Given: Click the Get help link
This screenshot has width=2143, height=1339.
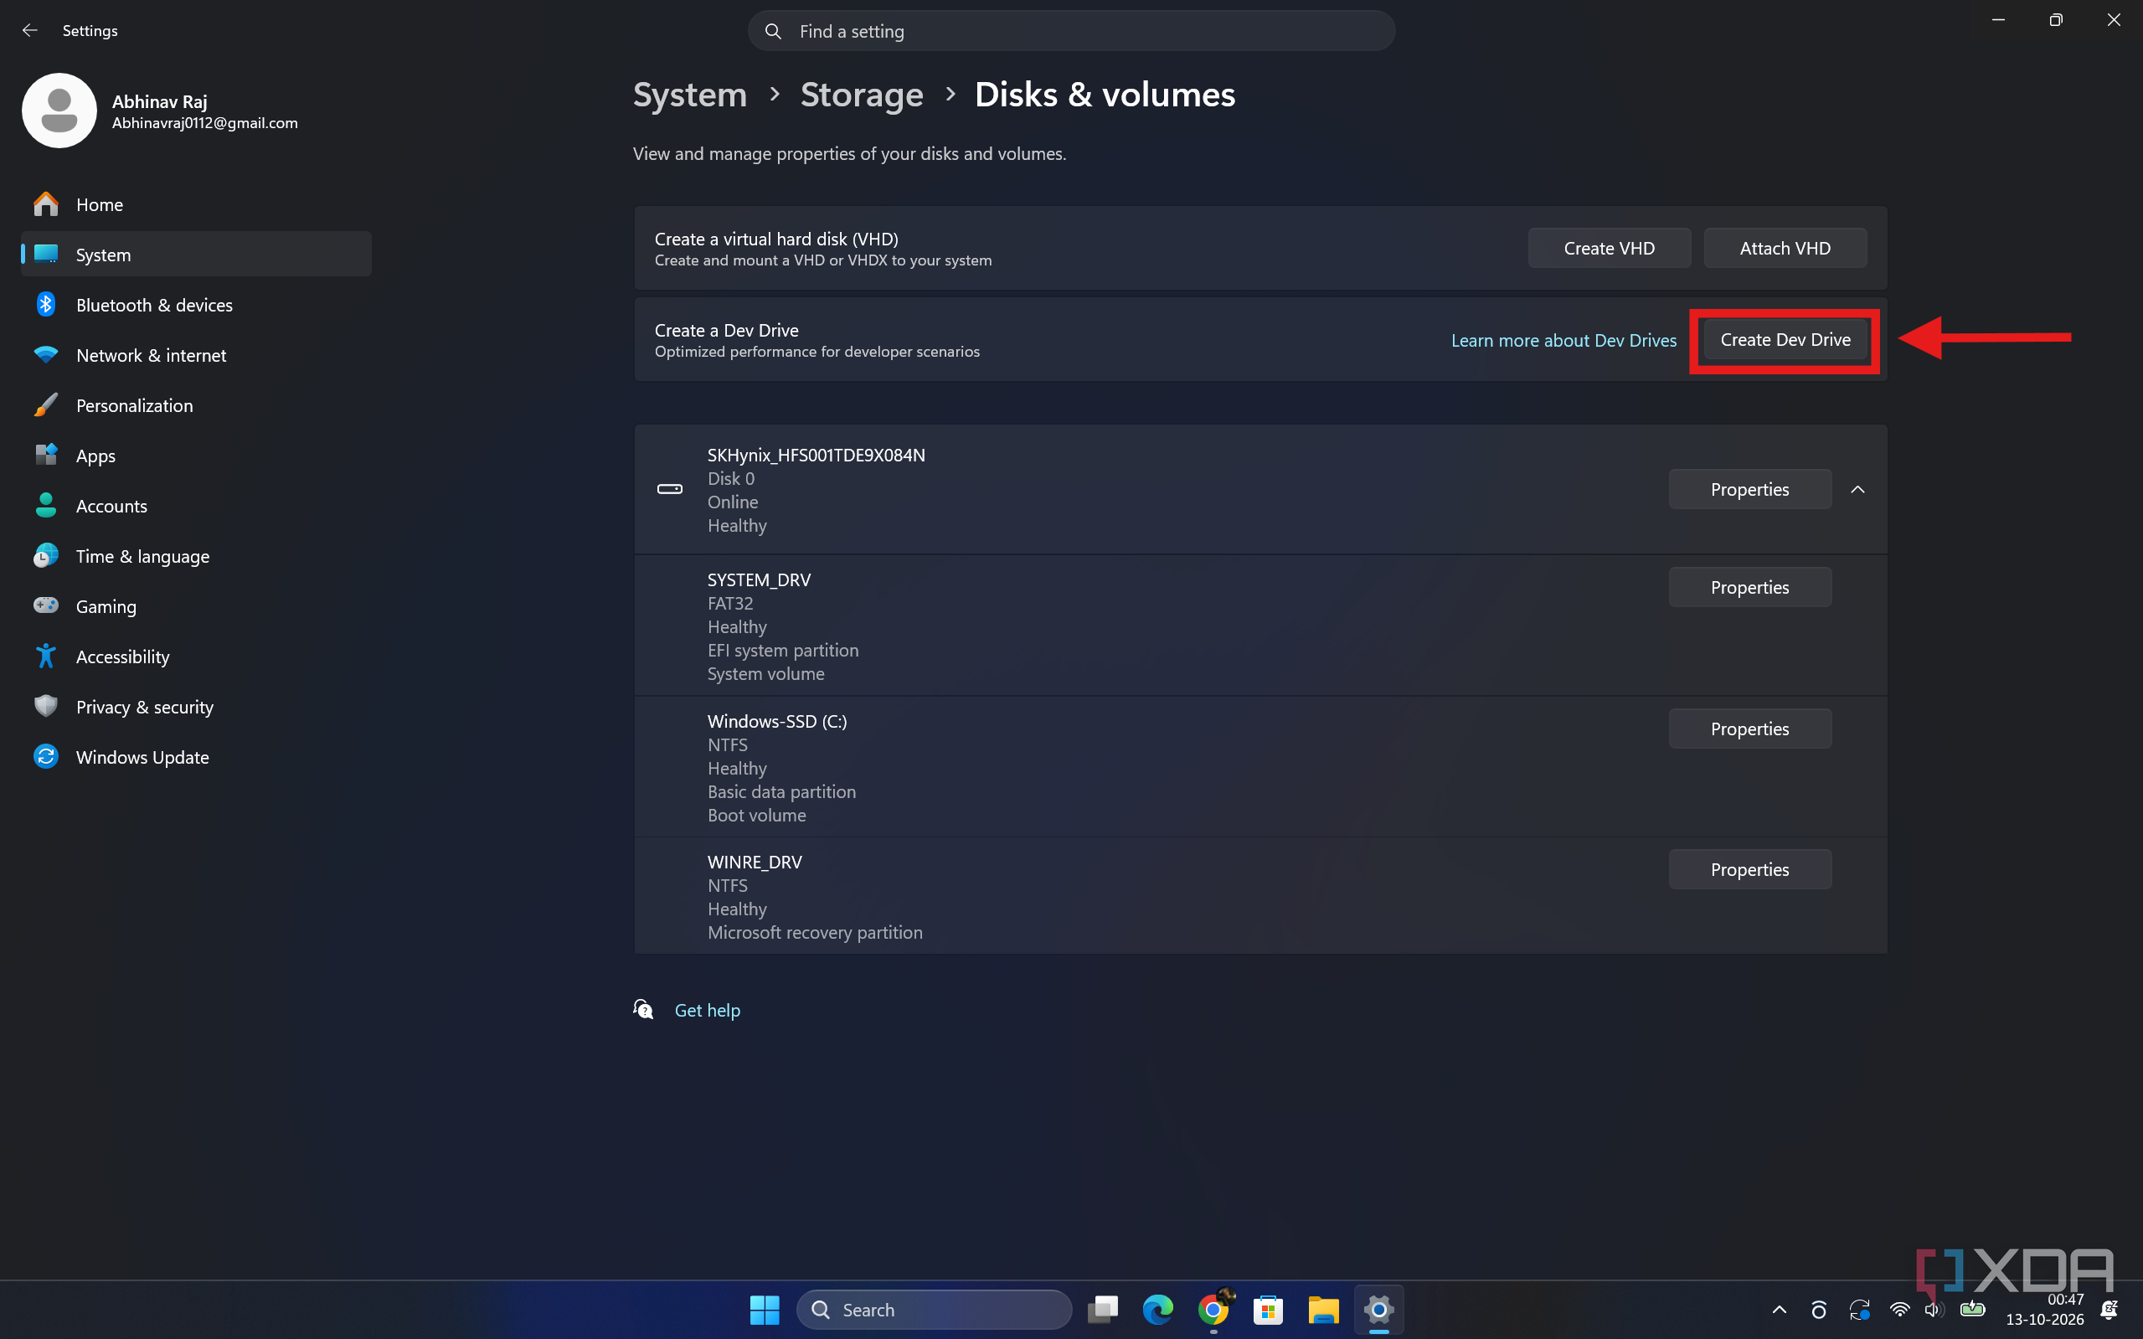Looking at the screenshot, I should pyautogui.click(x=707, y=1011).
